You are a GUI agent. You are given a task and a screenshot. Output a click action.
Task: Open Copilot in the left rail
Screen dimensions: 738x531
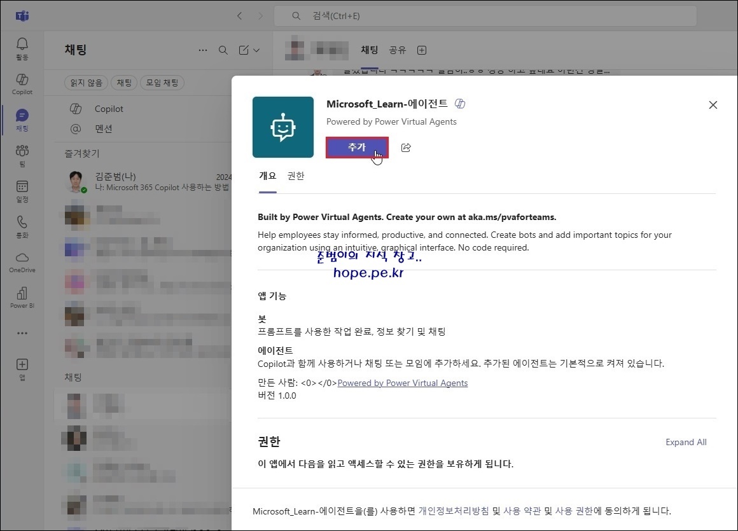pos(22,84)
